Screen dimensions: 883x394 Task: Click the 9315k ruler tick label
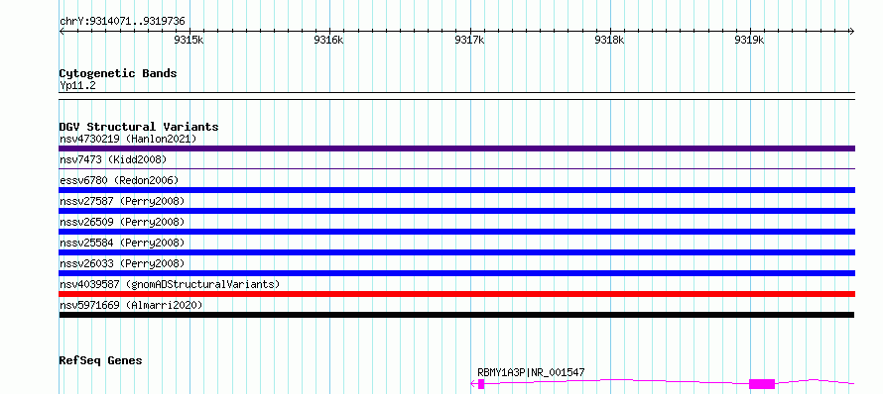[189, 40]
